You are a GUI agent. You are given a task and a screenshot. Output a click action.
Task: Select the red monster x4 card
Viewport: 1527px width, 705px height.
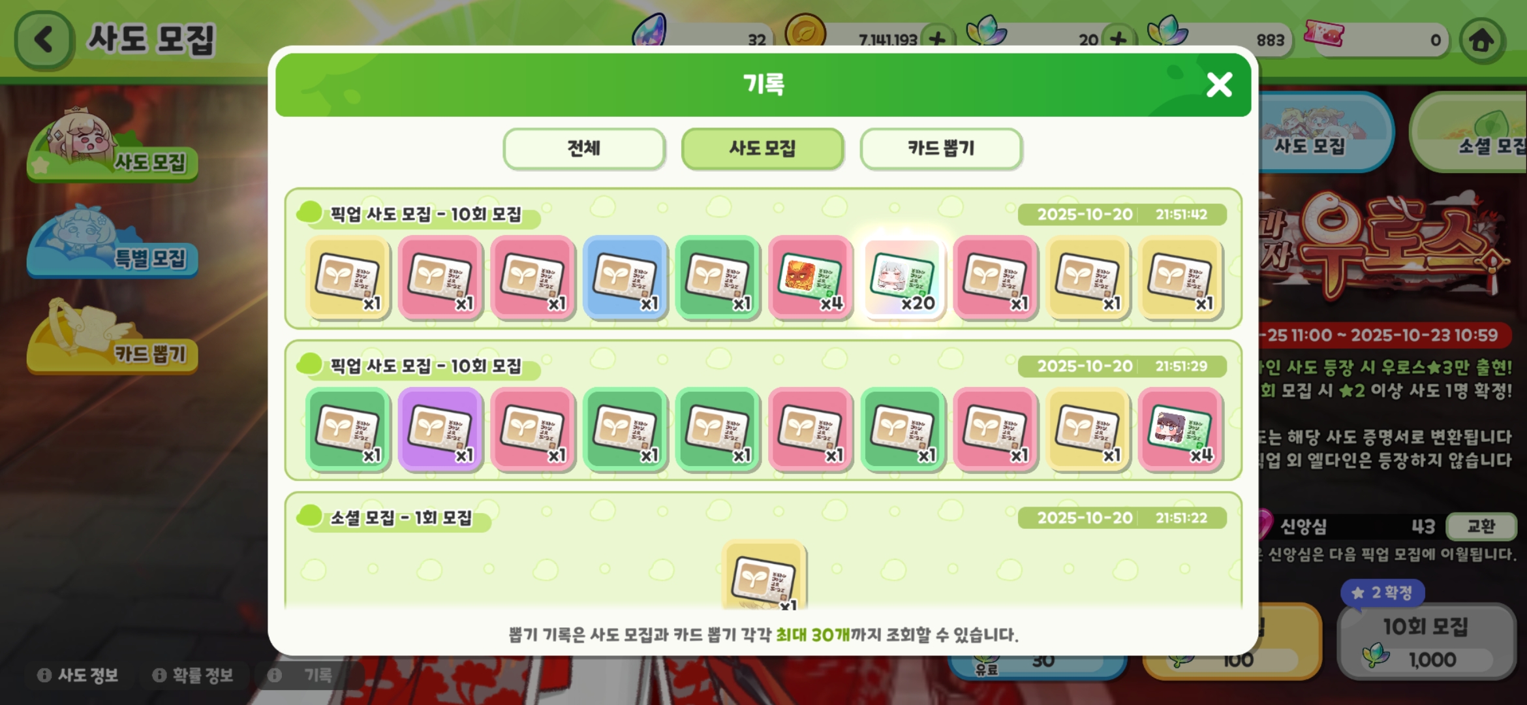[x=810, y=277]
